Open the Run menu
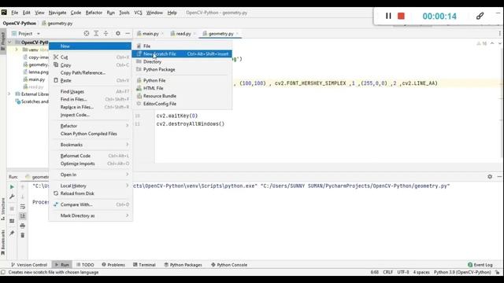 110,13
